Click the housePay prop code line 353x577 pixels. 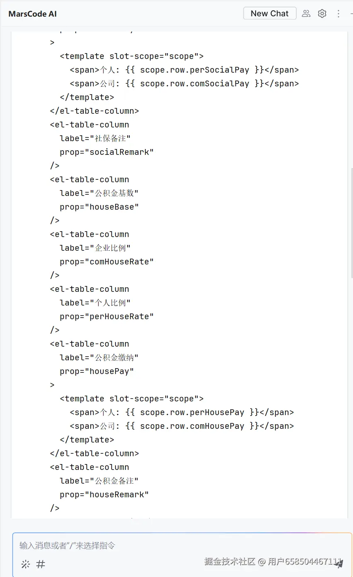tap(97, 371)
